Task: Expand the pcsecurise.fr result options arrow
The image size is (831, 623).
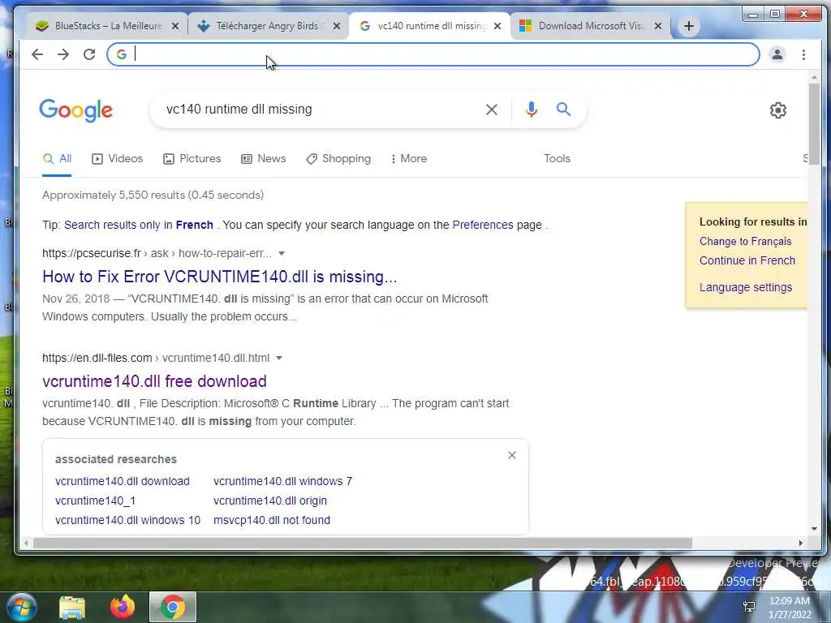Action: pyautogui.click(x=282, y=253)
